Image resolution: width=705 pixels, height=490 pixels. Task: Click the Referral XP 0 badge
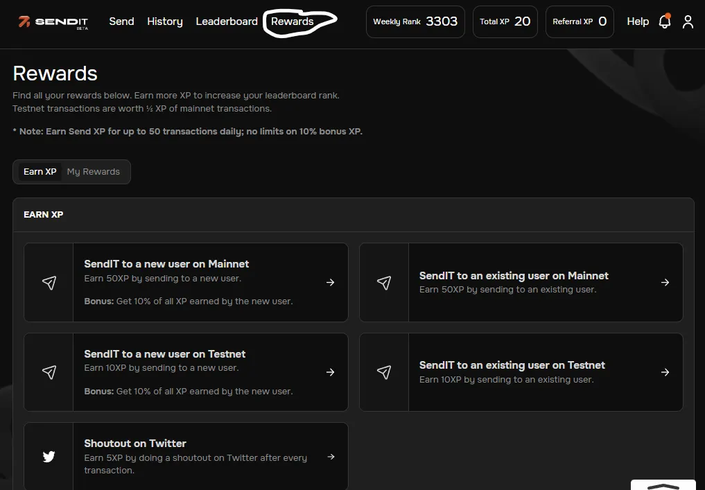[580, 21]
